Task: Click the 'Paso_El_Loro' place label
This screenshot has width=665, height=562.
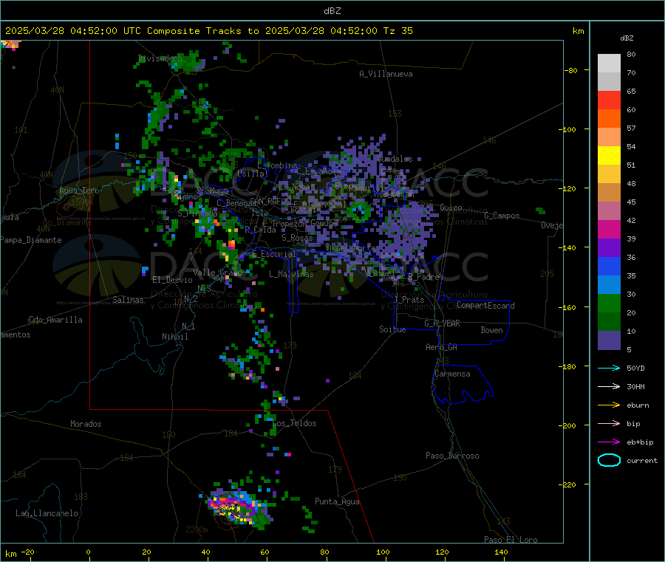Action: [511, 540]
